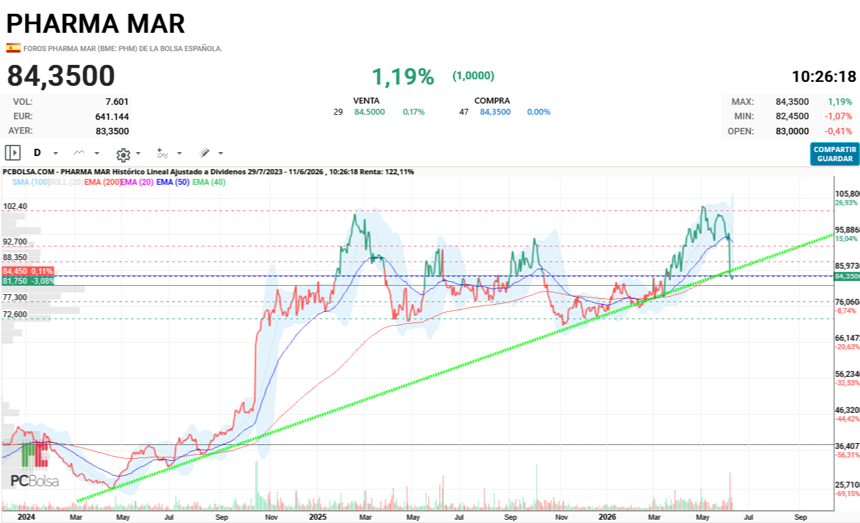
Task: Click the EUR value 641.144
Action: click(113, 117)
